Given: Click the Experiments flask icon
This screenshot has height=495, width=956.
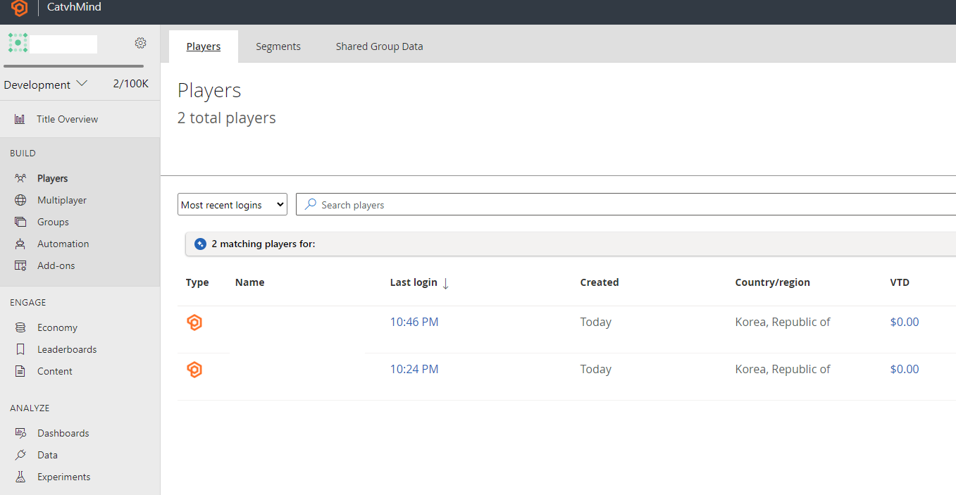Looking at the screenshot, I should (20, 477).
